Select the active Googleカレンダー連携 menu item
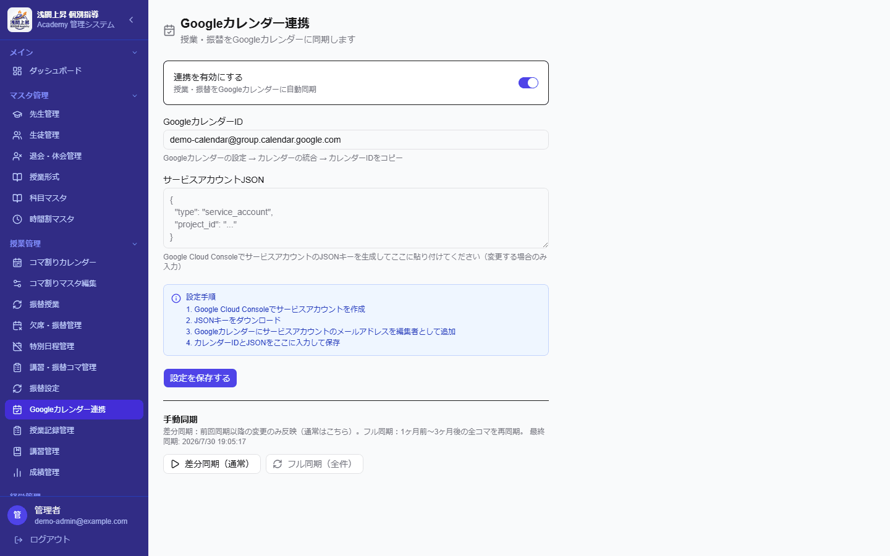Screen dimensions: 890x556 (74, 410)
